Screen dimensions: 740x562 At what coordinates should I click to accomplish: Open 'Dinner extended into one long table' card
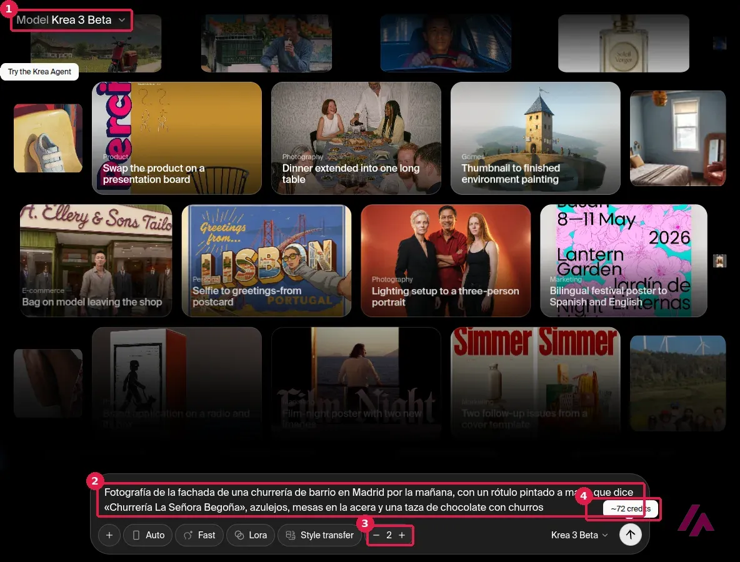(356, 138)
